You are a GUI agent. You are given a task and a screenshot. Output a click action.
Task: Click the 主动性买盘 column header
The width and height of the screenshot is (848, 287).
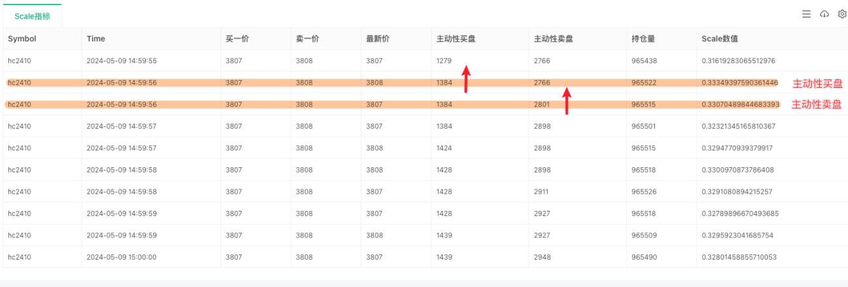[456, 39]
